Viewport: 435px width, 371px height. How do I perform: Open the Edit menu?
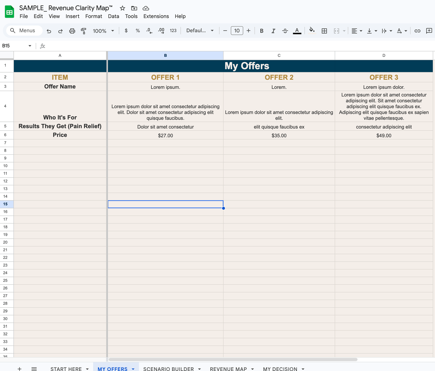click(x=38, y=16)
